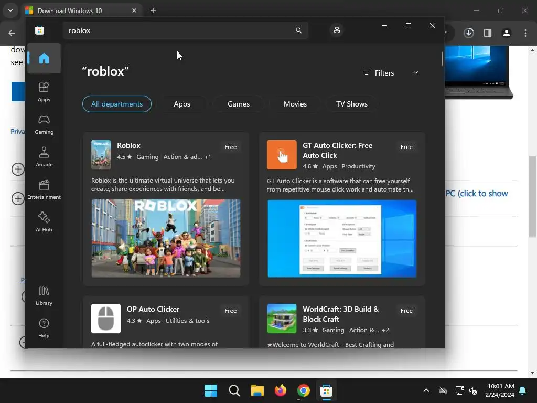Expand the upper plus section on webpage behind
This screenshot has width=537, height=403.
pos(18,169)
